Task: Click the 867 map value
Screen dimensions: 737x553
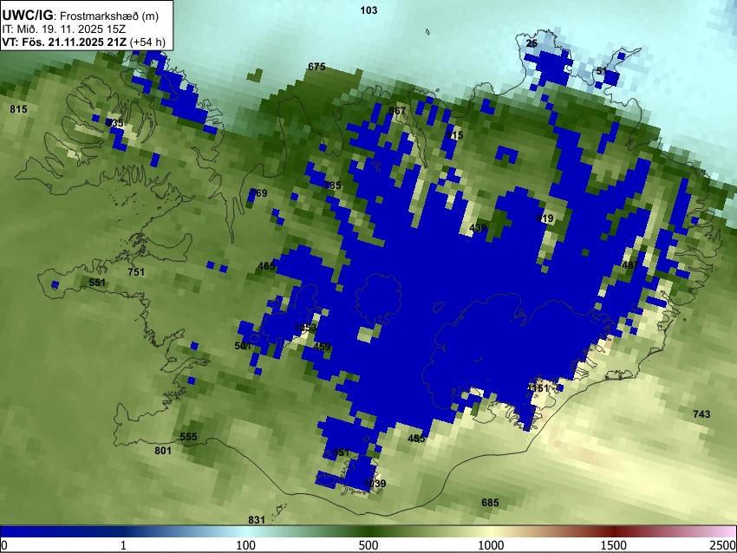Action: 397,111
